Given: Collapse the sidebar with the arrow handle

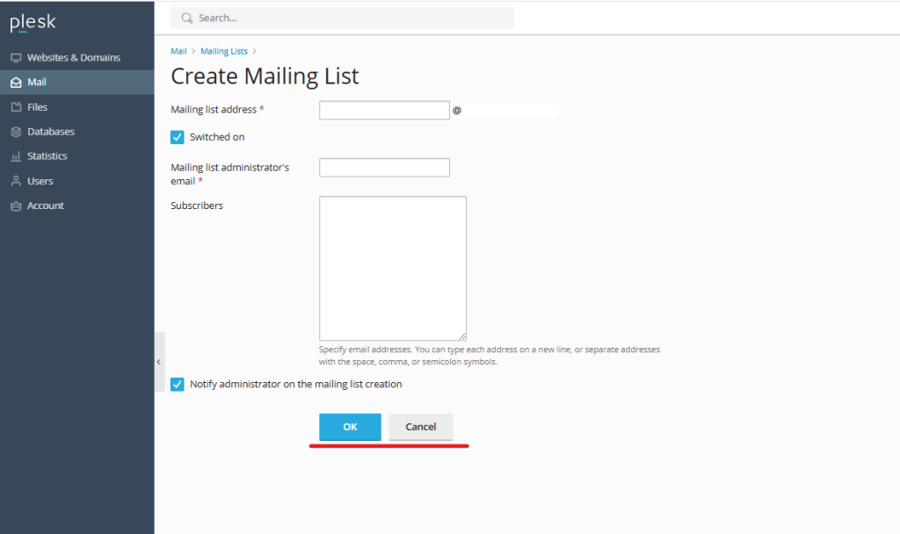Looking at the screenshot, I should tap(159, 362).
